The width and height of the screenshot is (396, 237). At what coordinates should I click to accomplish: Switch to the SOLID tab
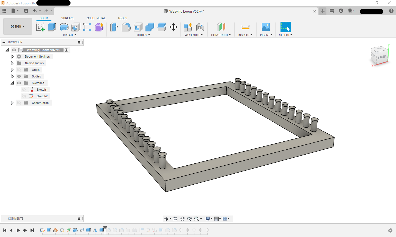point(44,18)
